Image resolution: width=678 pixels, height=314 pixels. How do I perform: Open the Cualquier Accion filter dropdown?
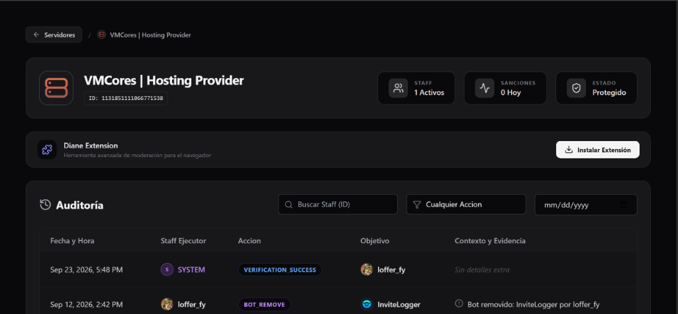tap(466, 205)
